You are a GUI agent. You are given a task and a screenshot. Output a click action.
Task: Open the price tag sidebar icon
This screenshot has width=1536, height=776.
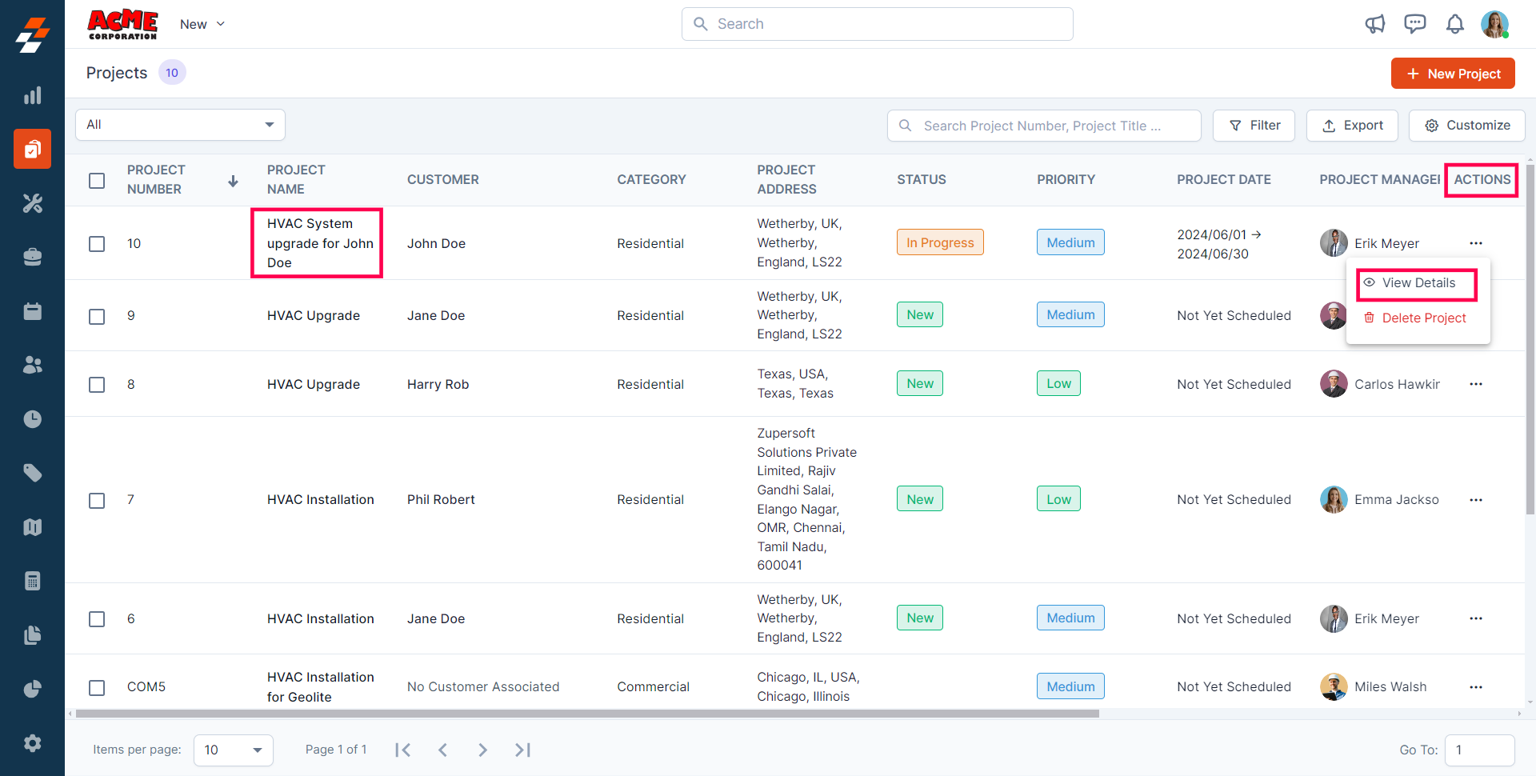[x=32, y=473]
